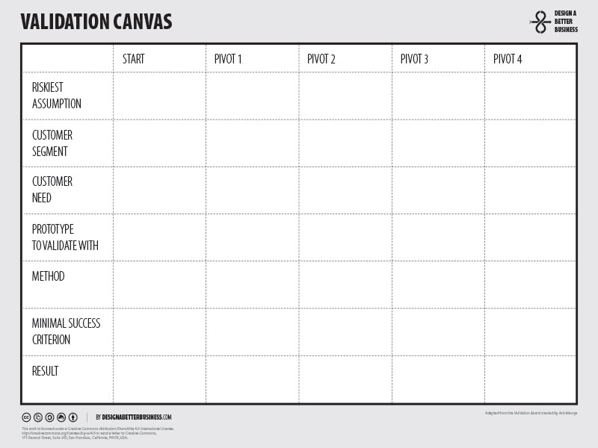The image size is (598, 448).
Task: Click the Minimal Success Criterion row label
Action: (66, 332)
